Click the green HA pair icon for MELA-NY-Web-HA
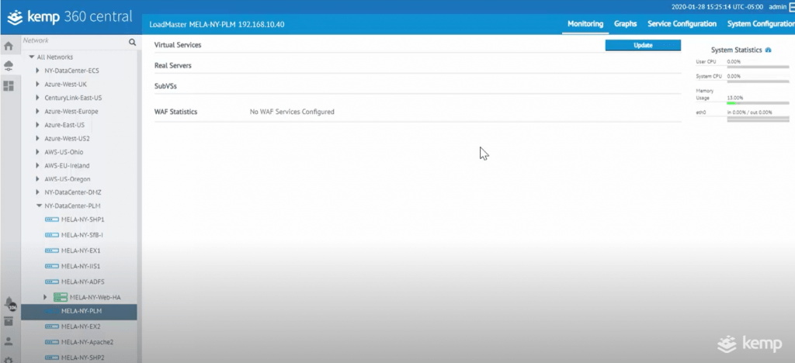The height and width of the screenshot is (363, 795). (61, 297)
